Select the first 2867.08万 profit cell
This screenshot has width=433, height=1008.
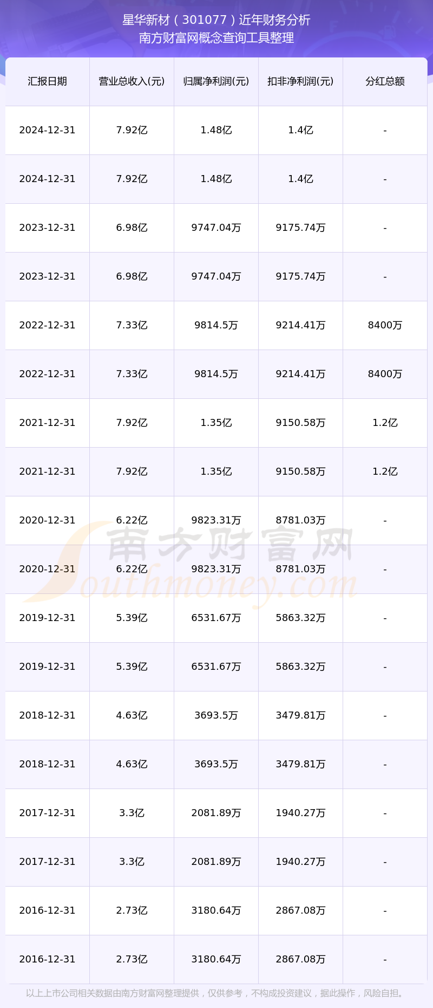(x=300, y=910)
